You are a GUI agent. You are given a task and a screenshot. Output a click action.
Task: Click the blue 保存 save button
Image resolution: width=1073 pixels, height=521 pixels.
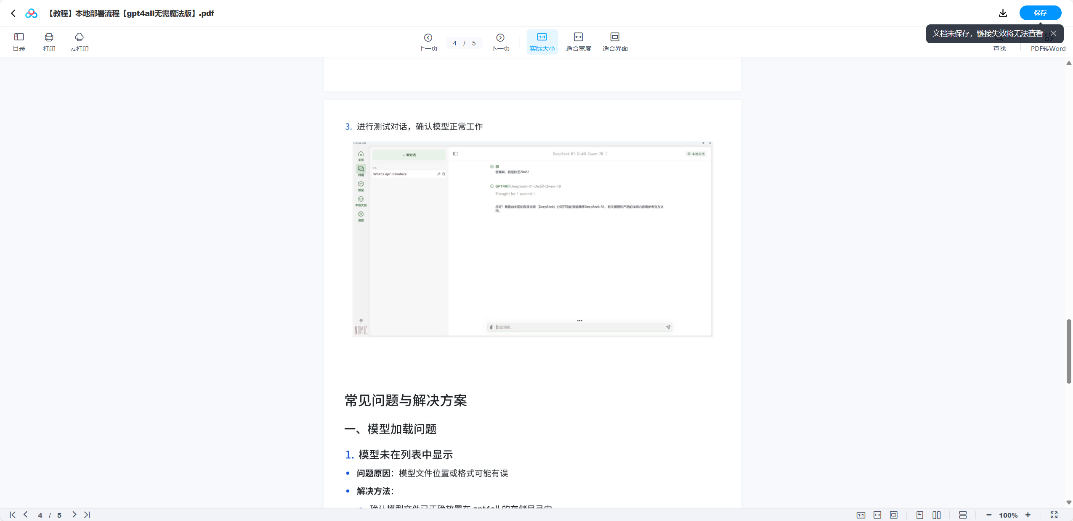[1040, 13]
